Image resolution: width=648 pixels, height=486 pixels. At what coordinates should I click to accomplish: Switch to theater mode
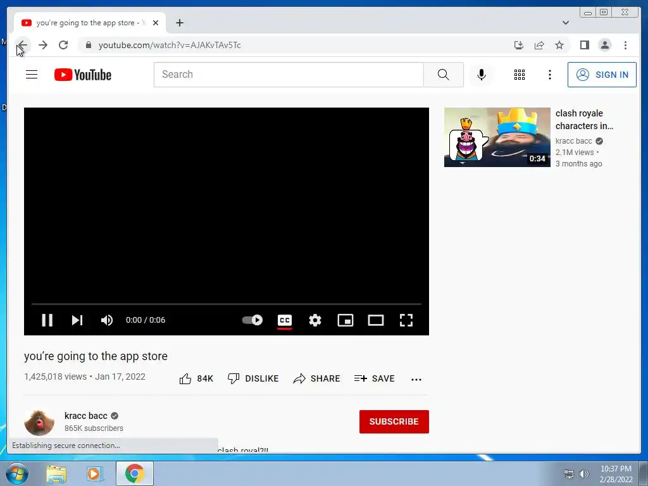[376, 320]
